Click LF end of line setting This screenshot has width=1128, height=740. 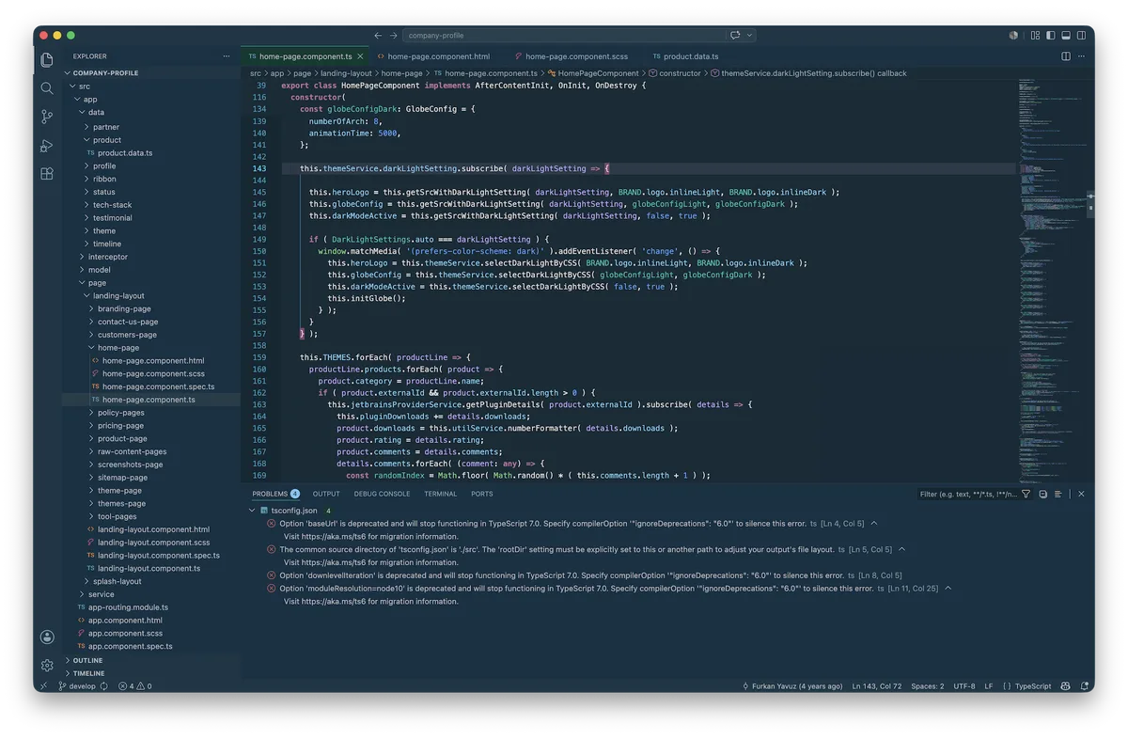point(989,686)
